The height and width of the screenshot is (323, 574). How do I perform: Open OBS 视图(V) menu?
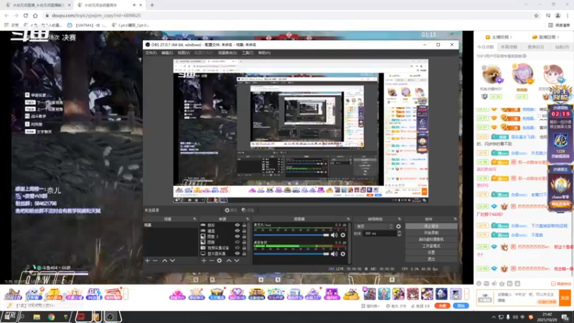[x=184, y=52]
